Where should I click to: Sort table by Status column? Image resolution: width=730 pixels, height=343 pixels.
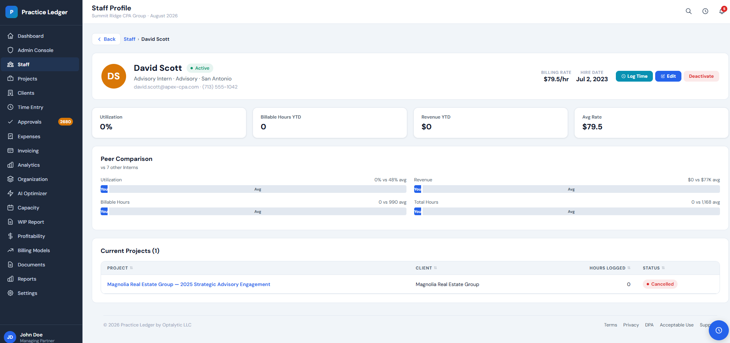click(x=654, y=268)
